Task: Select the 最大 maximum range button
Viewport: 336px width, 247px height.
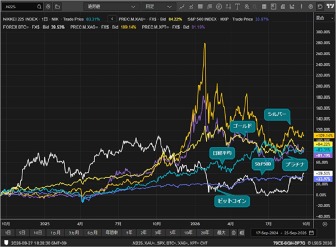Action: (221, 232)
